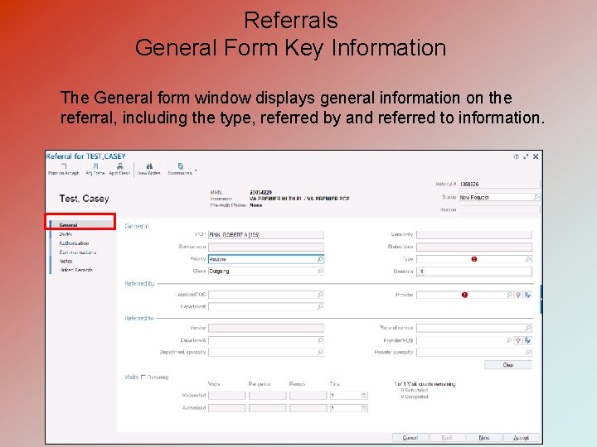Image resolution: width=597 pixels, height=447 pixels.
Task: Open the help icon in referral window
Action: pyautogui.click(x=516, y=156)
